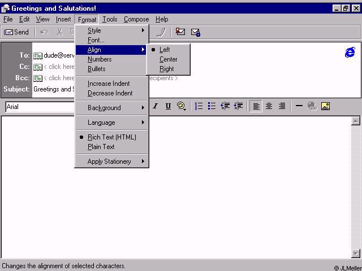Toggle align center button in toolbar
The image size is (362, 271).
click(269, 106)
